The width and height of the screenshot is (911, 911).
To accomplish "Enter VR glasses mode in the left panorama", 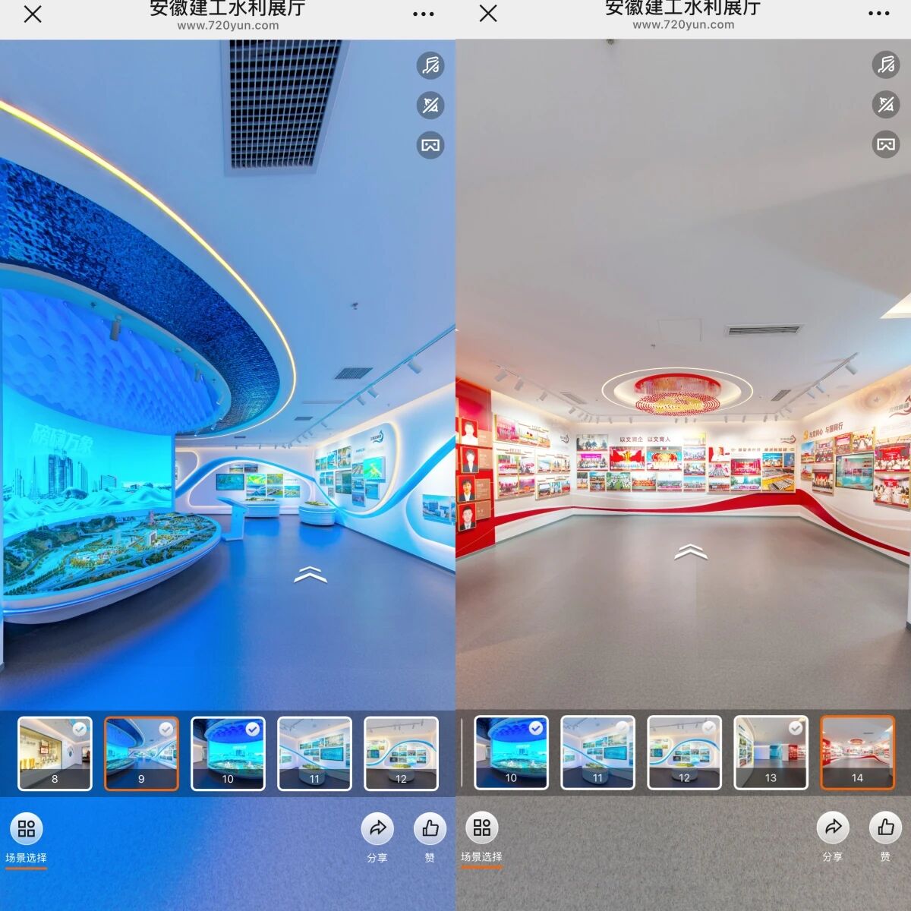I will coord(430,144).
